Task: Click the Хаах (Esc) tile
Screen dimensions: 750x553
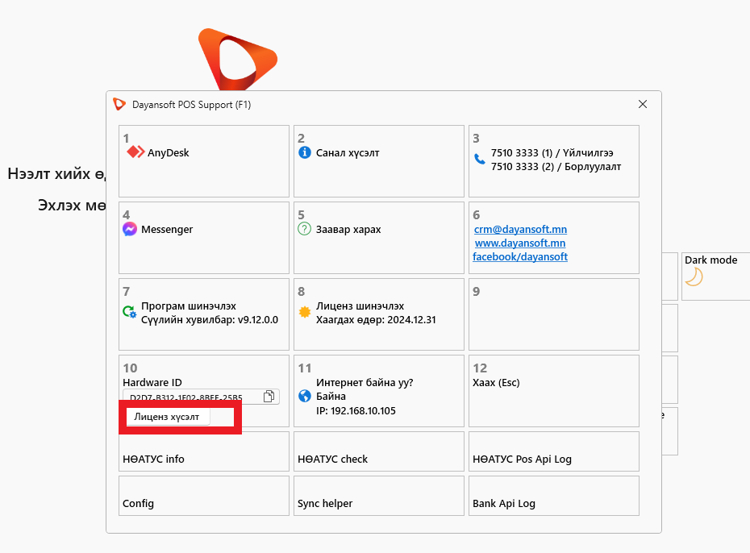Action: pos(554,391)
